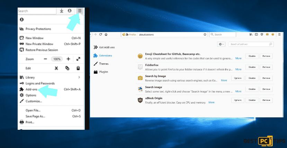Click the full screen arrows icon
Viewport: 287px width, 148px height.
pyautogui.click(x=78, y=59)
